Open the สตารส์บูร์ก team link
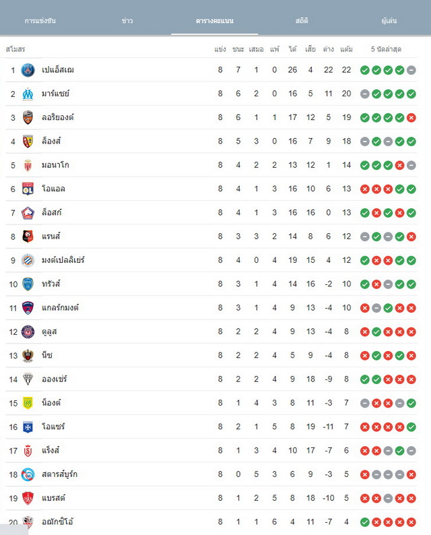Screen dimensions: 431x535 tap(59, 474)
